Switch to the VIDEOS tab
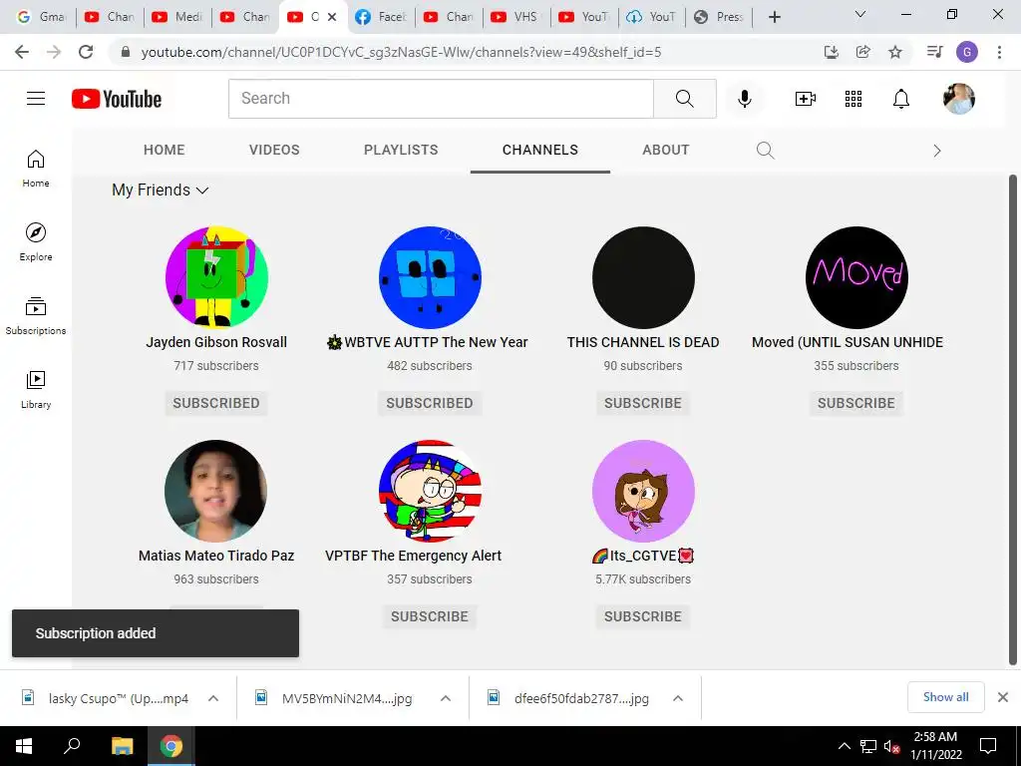Screen dimensions: 1021x766 (274, 150)
